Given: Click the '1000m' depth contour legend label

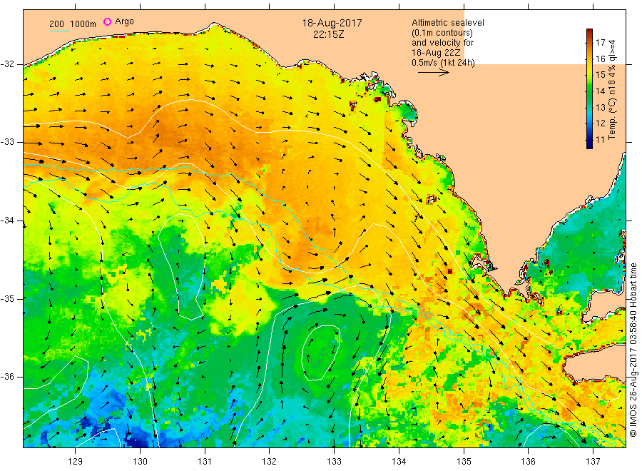Looking at the screenshot, I should tap(83, 24).
